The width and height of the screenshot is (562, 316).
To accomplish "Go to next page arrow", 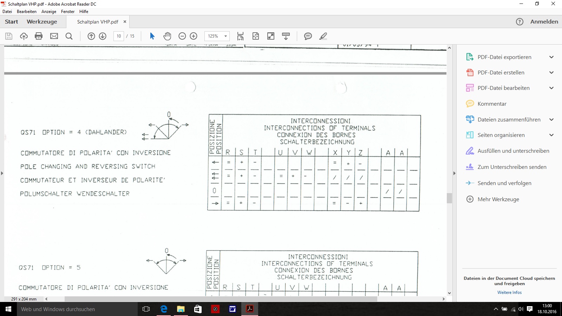I will pos(103,36).
